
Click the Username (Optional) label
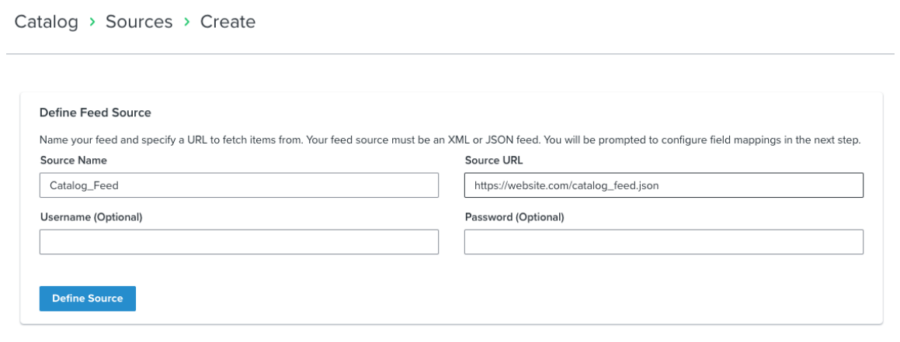coord(91,217)
